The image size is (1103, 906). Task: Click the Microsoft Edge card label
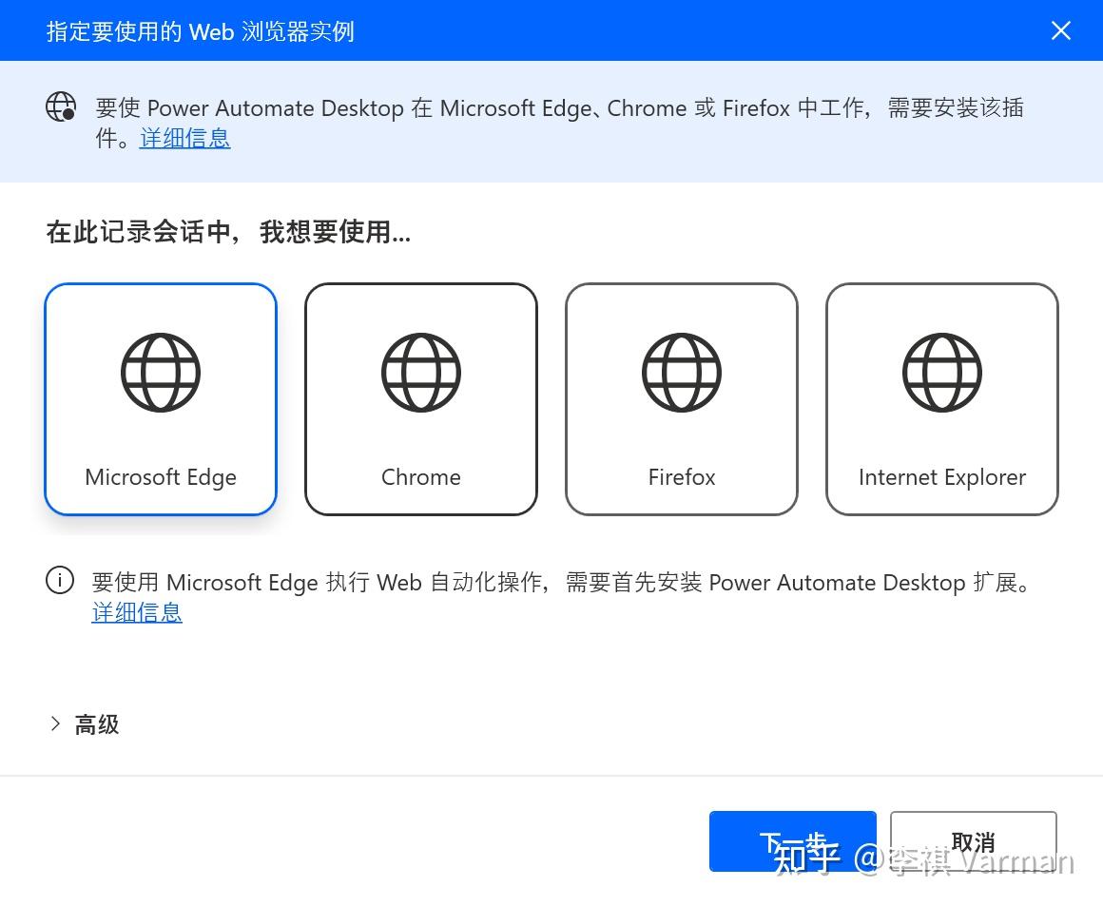click(160, 476)
